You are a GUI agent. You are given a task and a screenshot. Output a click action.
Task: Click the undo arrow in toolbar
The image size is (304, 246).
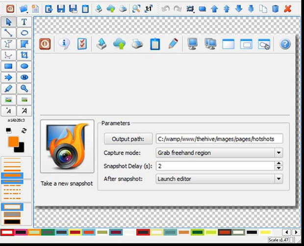click(x=166, y=9)
